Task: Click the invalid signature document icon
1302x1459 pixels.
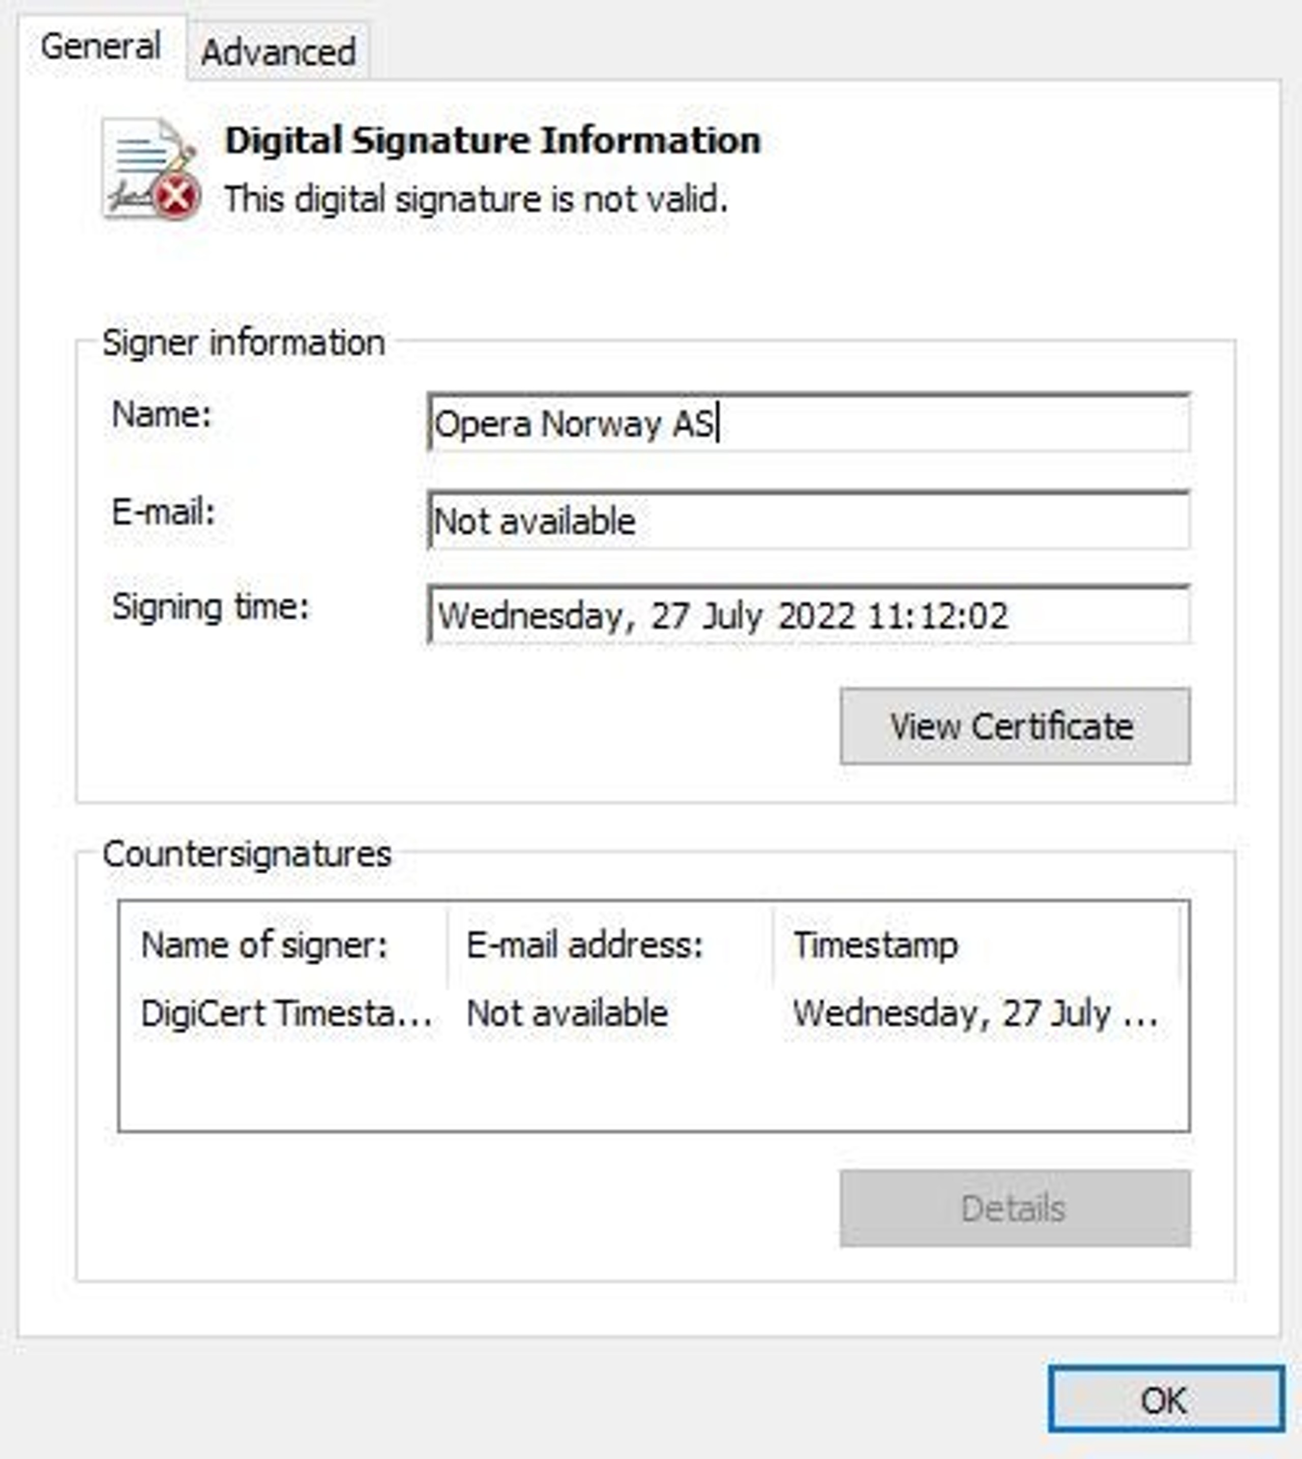Action: point(151,169)
